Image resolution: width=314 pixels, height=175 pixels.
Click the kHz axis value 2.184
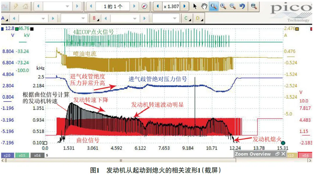tap(38, 85)
